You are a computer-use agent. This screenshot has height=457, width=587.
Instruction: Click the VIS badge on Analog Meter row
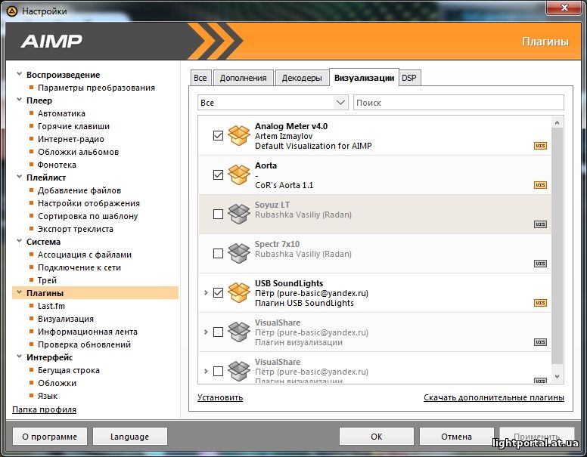[x=540, y=146]
